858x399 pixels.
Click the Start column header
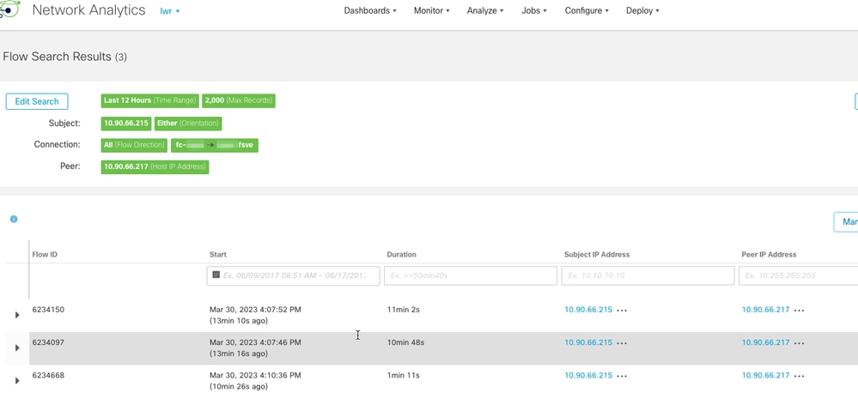click(x=218, y=255)
